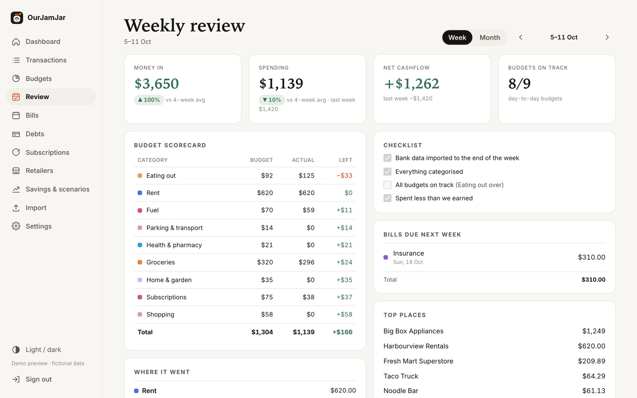637x398 pixels.
Task: Click the Taco Truck place row
Action: tap(494, 376)
